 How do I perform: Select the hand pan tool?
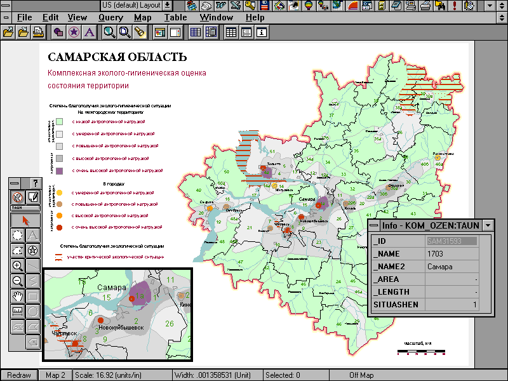click(x=18, y=297)
